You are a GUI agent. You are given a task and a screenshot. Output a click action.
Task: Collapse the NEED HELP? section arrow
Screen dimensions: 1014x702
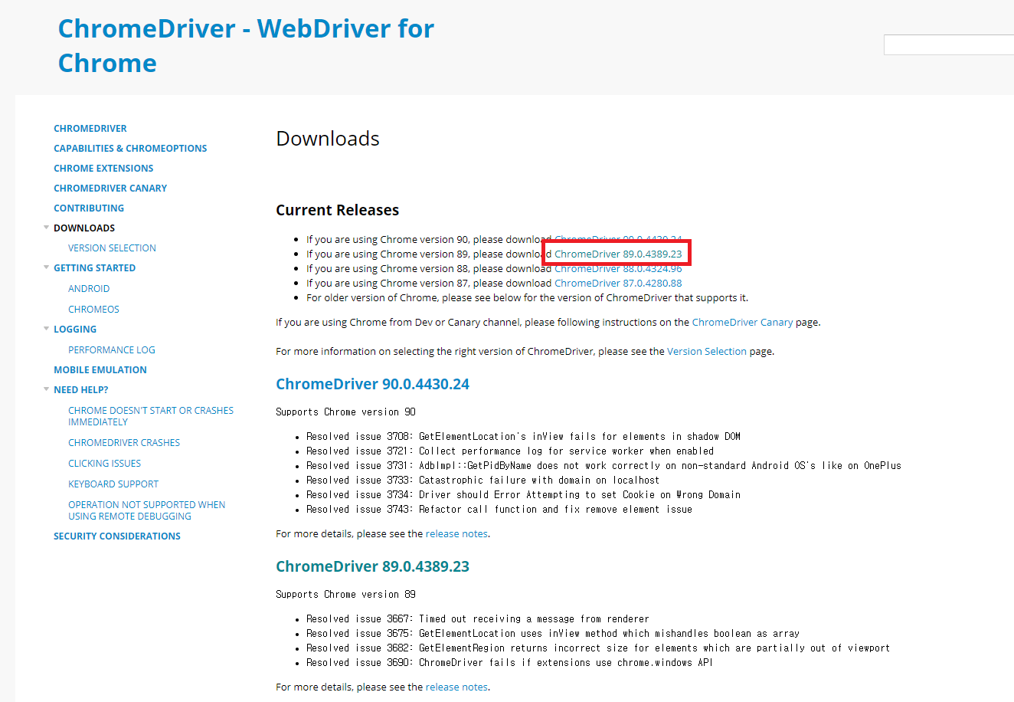pyautogui.click(x=47, y=389)
